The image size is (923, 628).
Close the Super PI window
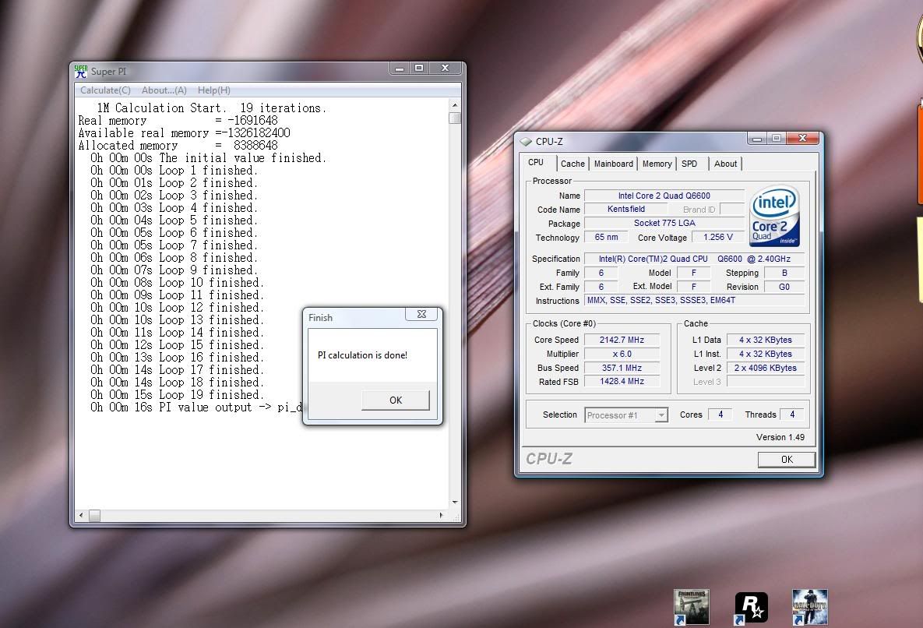point(446,69)
